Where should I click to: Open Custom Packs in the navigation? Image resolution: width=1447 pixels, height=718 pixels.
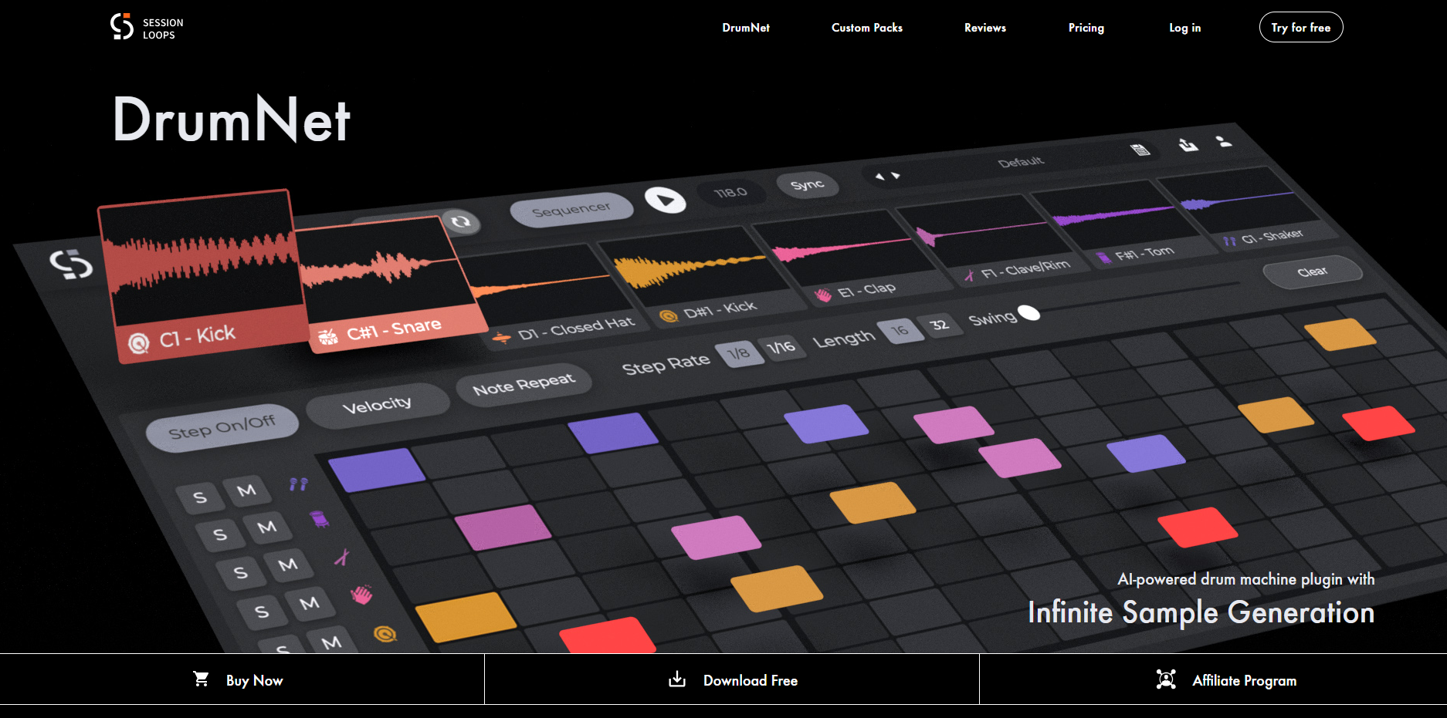[867, 28]
